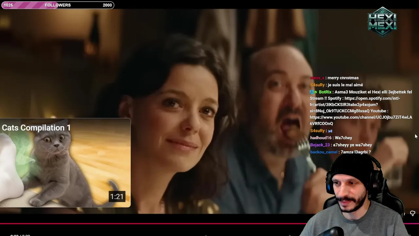Click username Bojack_23 in chat
Viewport: 419px width, 236px height.
pyautogui.click(x=320, y=145)
